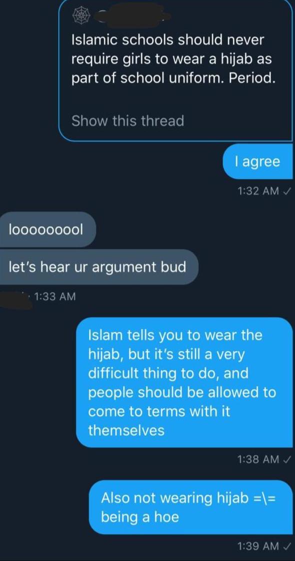295x561 pixels.
Task: Tap the "I agree" message bubble
Action: click(257, 161)
